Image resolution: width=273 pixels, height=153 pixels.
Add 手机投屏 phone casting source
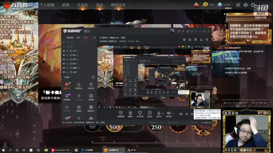click(140, 114)
